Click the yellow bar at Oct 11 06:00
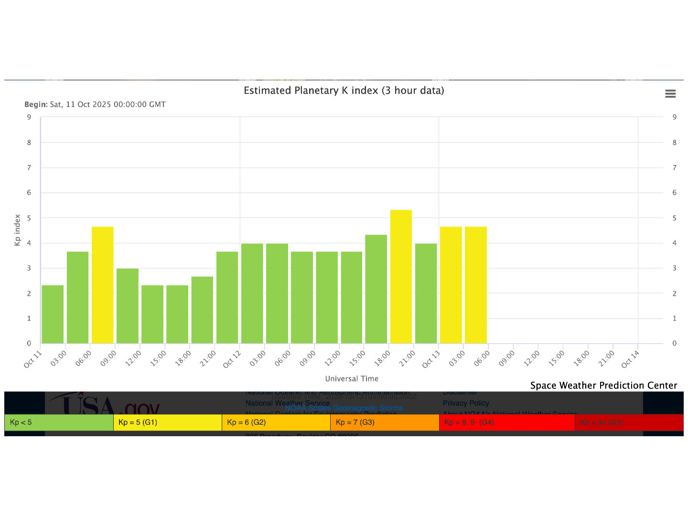 click(102, 285)
